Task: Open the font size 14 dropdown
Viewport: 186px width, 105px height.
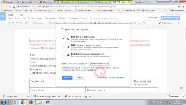Action: 67,23
